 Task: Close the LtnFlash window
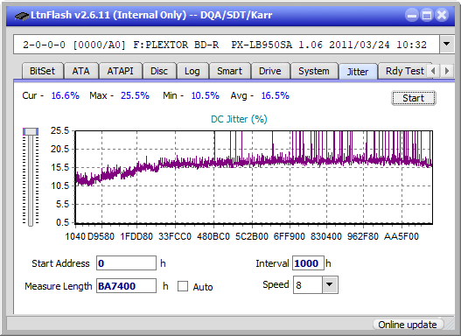pyautogui.click(x=442, y=15)
